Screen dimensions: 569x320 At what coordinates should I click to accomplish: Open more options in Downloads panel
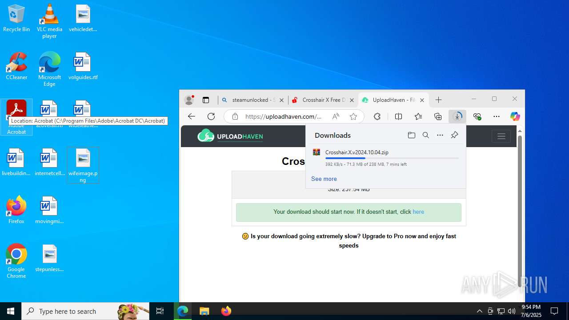point(440,135)
